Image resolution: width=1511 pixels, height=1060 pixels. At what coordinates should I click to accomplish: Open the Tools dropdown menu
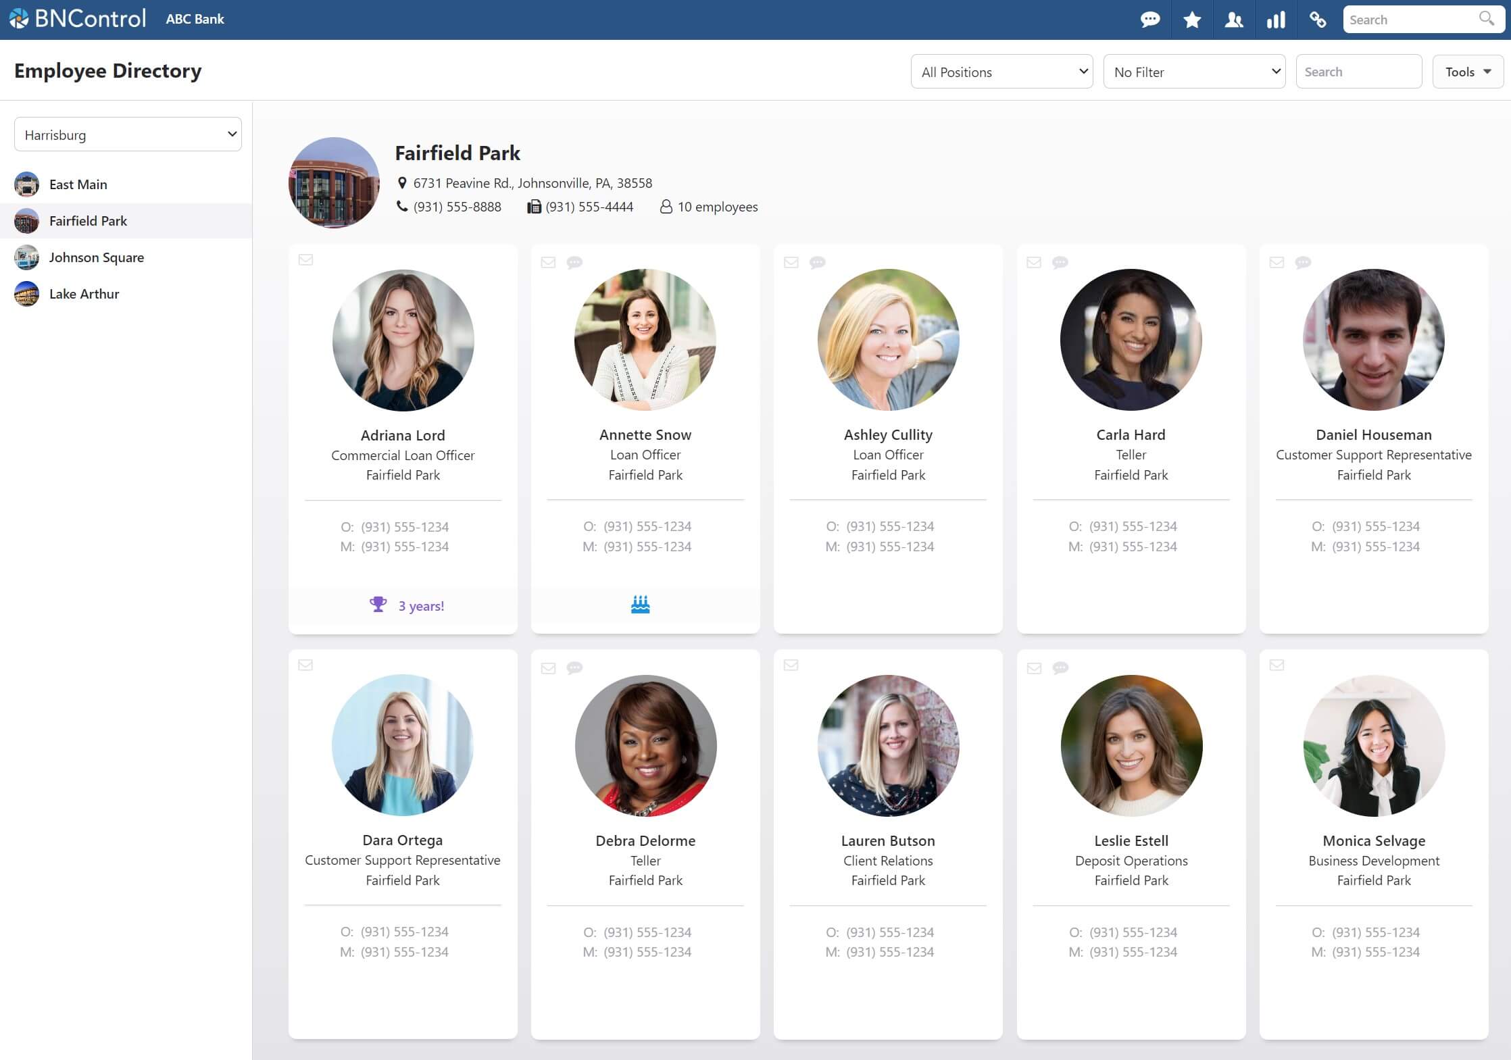click(x=1468, y=72)
